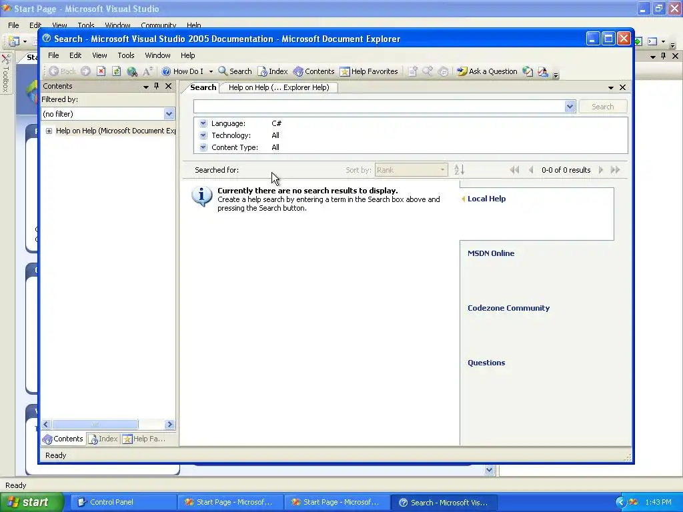The image size is (683, 512).
Task: Click the Send Feedback icon in toolbar
Action: (x=543, y=71)
